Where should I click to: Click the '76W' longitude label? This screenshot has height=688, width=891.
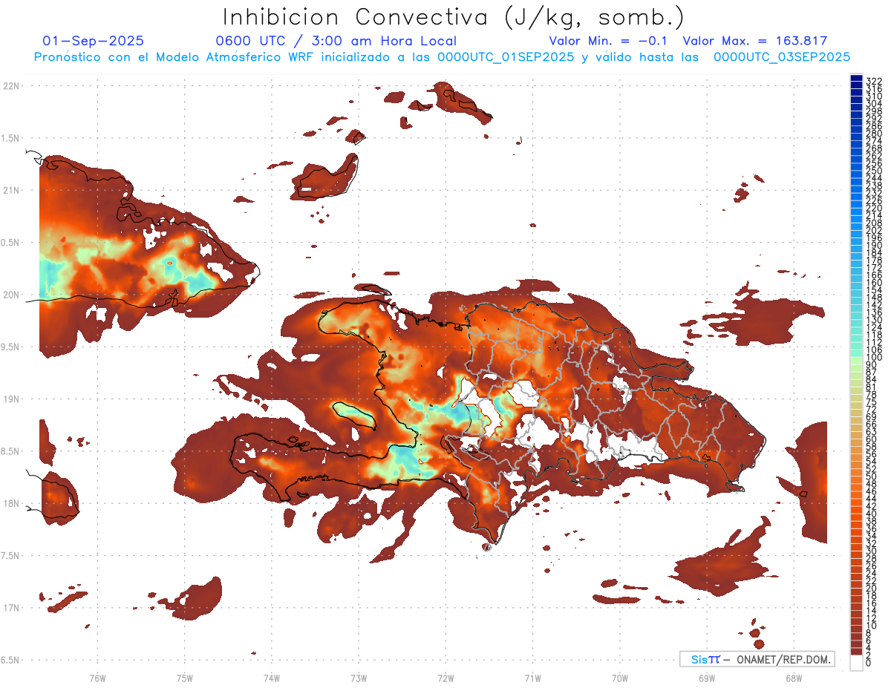(x=97, y=678)
